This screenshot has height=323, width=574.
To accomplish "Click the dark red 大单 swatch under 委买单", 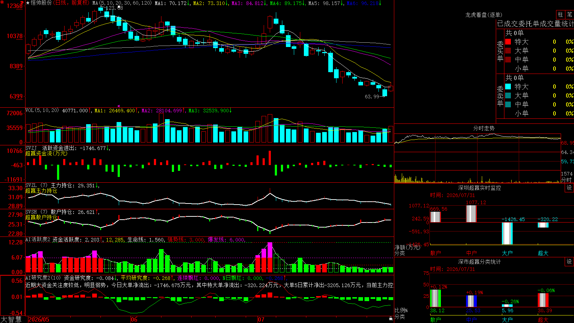I will point(508,51).
